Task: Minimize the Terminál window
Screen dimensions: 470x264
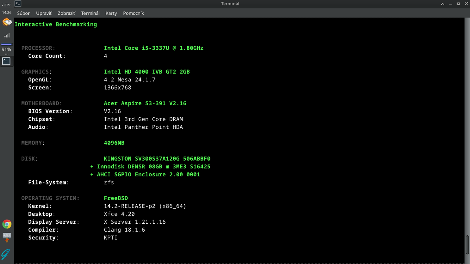Action: (x=451, y=4)
